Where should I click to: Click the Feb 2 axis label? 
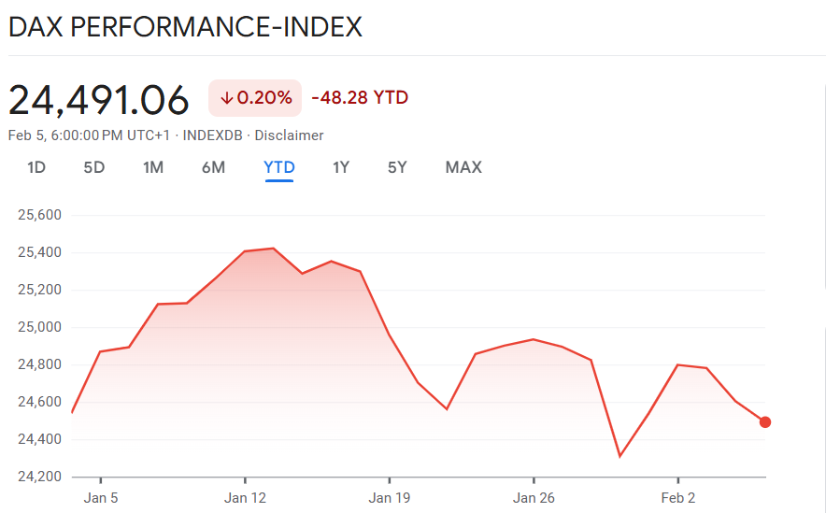(x=678, y=498)
